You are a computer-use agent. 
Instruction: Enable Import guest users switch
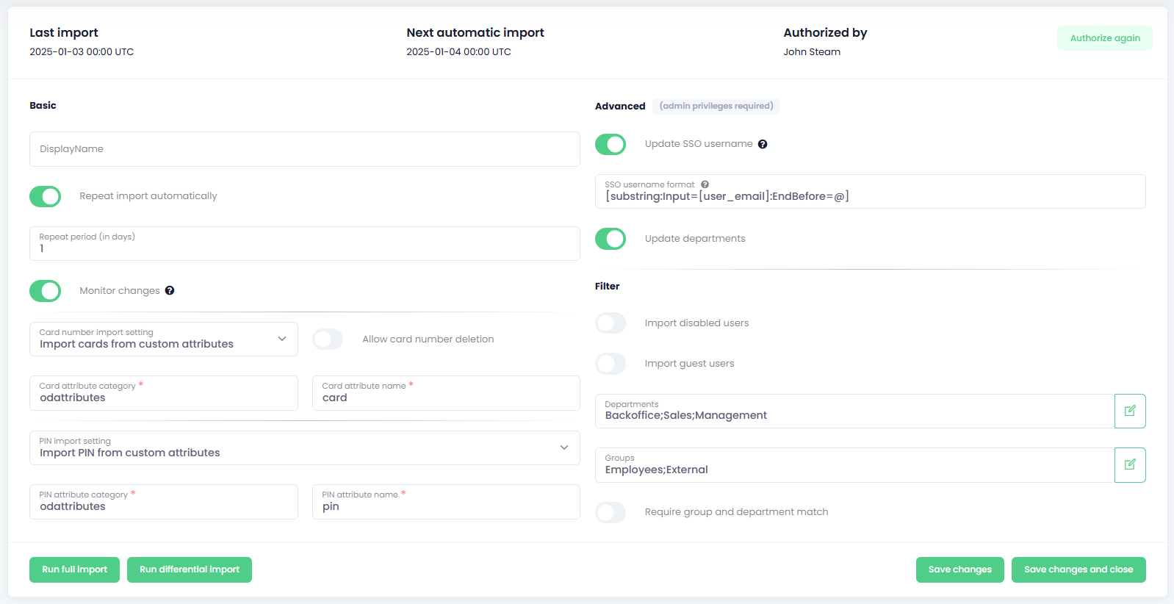tap(611, 364)
